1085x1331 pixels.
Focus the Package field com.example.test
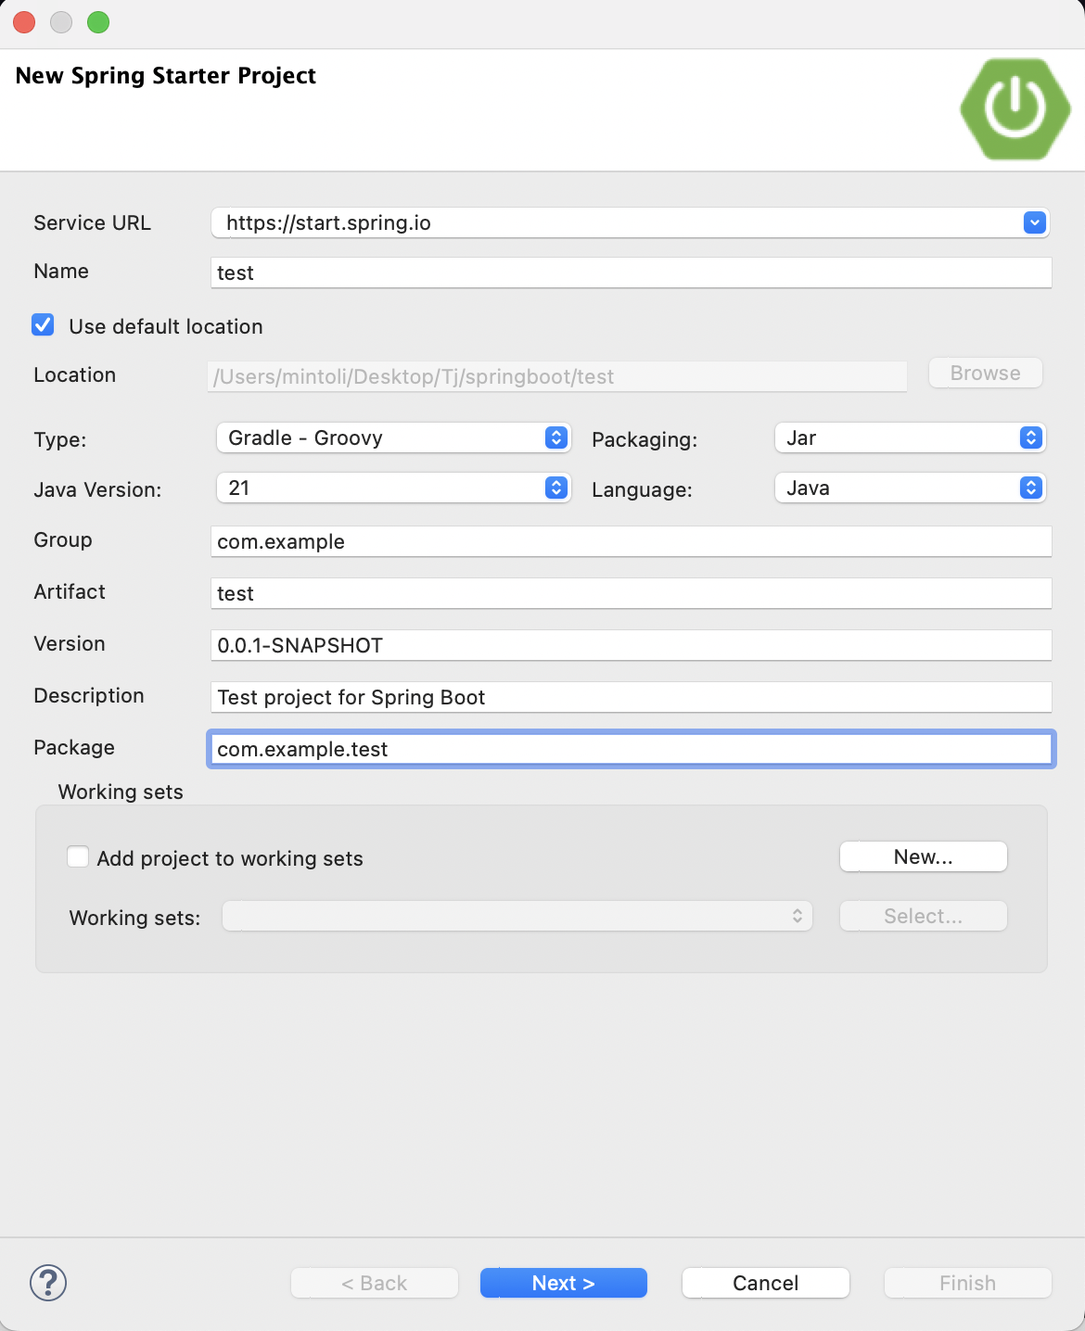[x=632, y=749]
